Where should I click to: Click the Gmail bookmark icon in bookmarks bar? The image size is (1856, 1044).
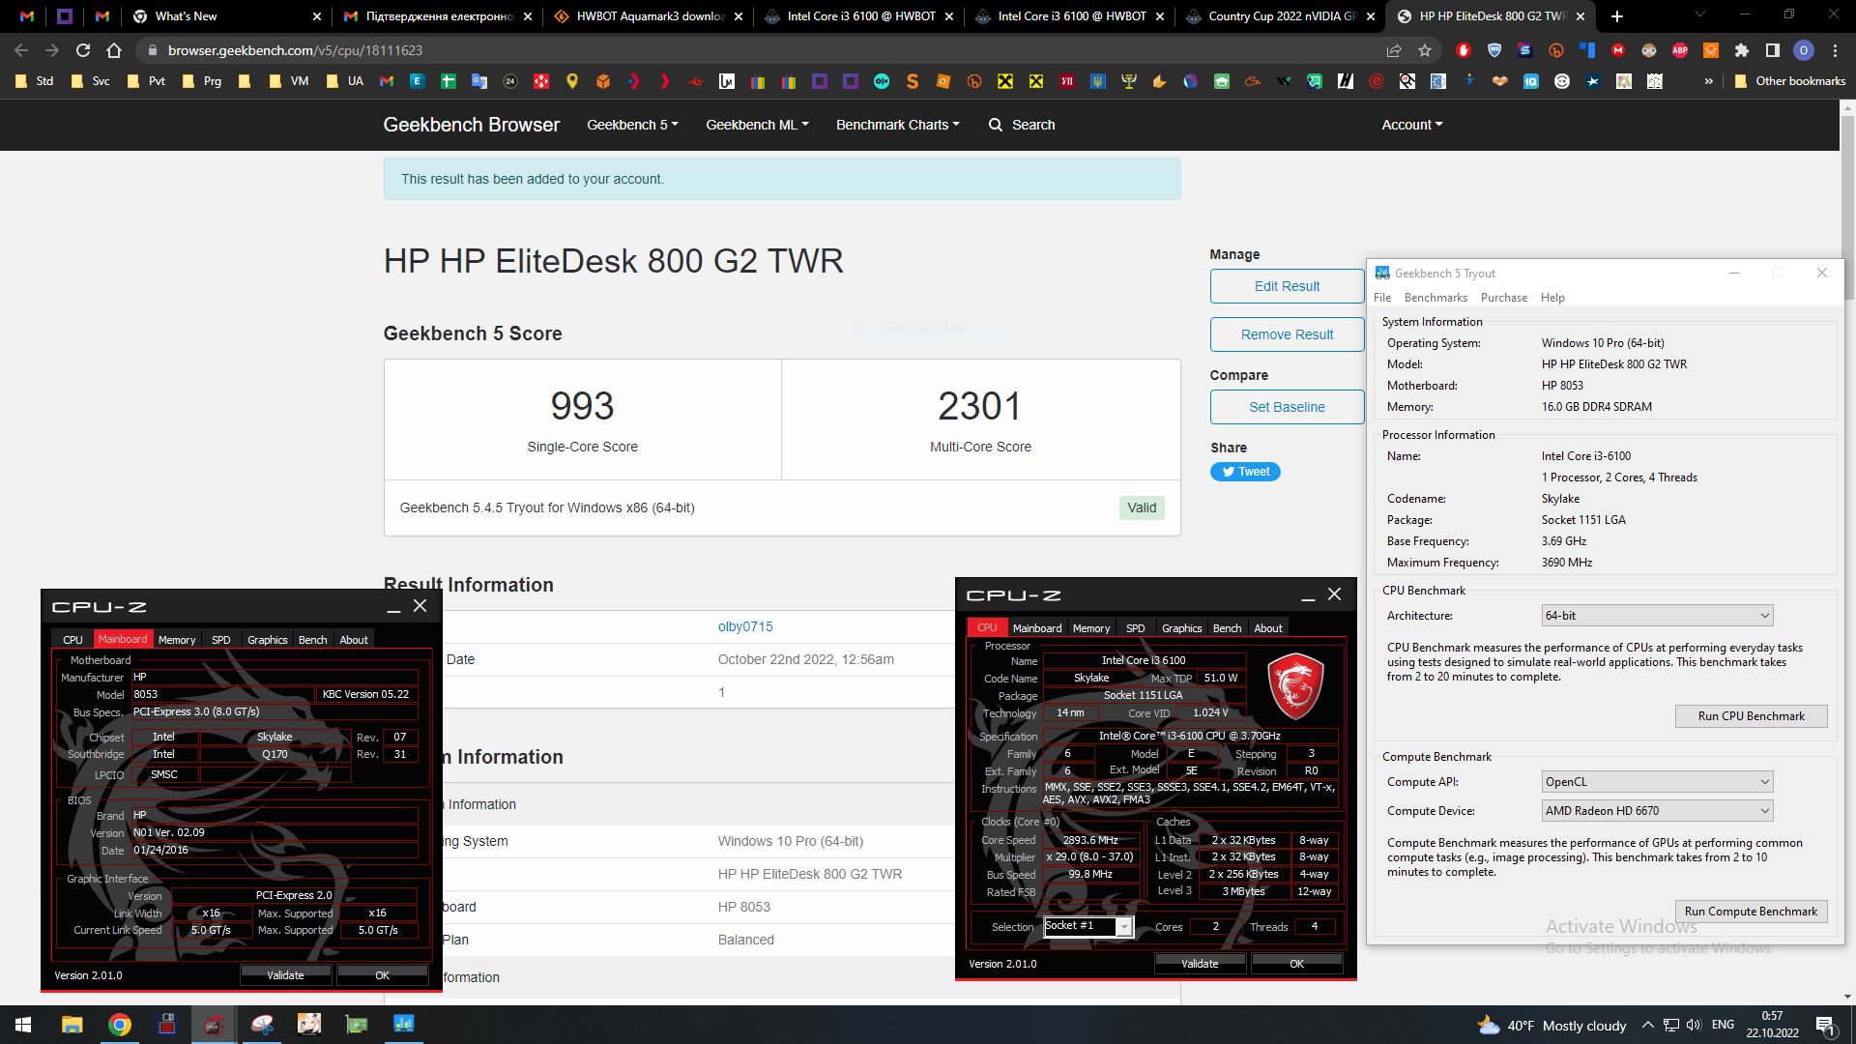(x=387, y=81)
